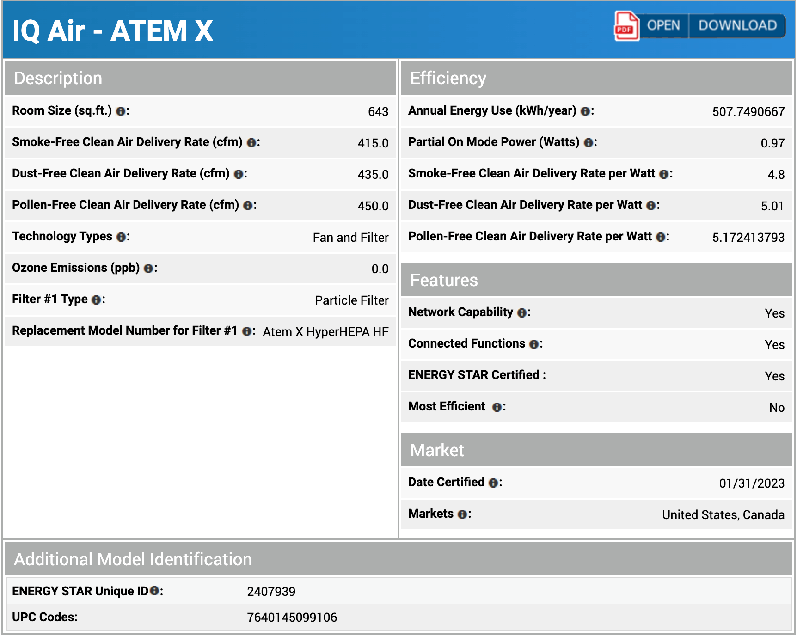The image size is (797, 636).
Task: Show info for Pollen-Free Clean Air Delivery Rate (cfm)
Action: coord(248,206)
